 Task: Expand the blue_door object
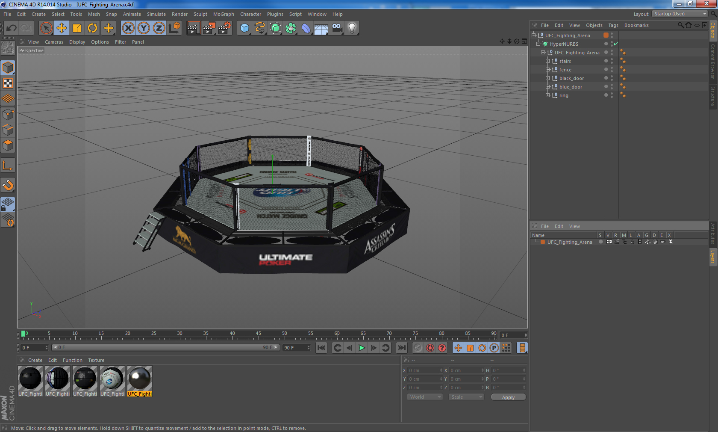(x=548, y=87)
